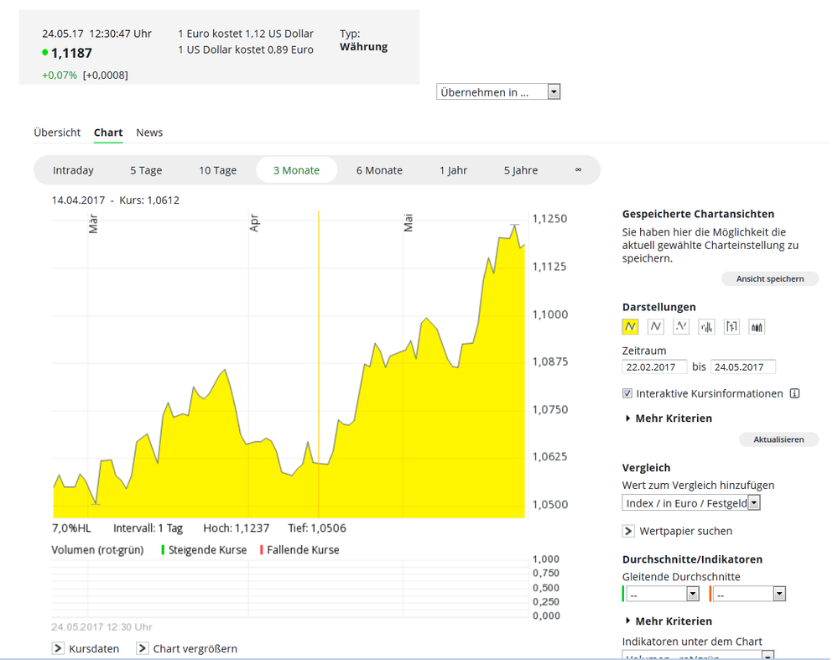Select the candlestick chart style
This screenshot has height=660, width=838.
[x=756, y=326]
